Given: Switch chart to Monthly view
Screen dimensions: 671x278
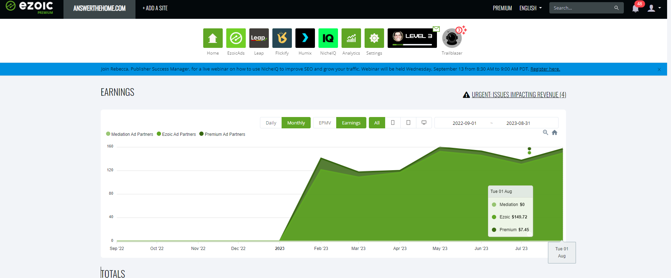Looking at the screenshot, I should pyautogui.click(x=296, y=123).
